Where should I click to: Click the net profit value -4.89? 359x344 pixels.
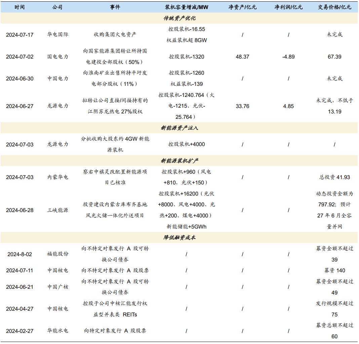click(x=288, y=57)
